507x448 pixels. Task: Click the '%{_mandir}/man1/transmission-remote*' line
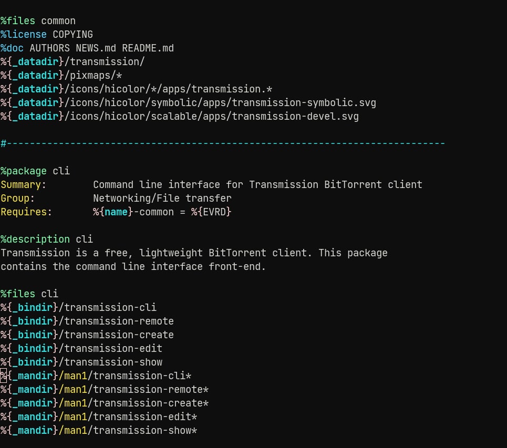[105, 390]
